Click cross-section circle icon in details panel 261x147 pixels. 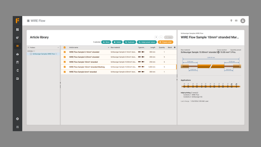coord(218,52)
